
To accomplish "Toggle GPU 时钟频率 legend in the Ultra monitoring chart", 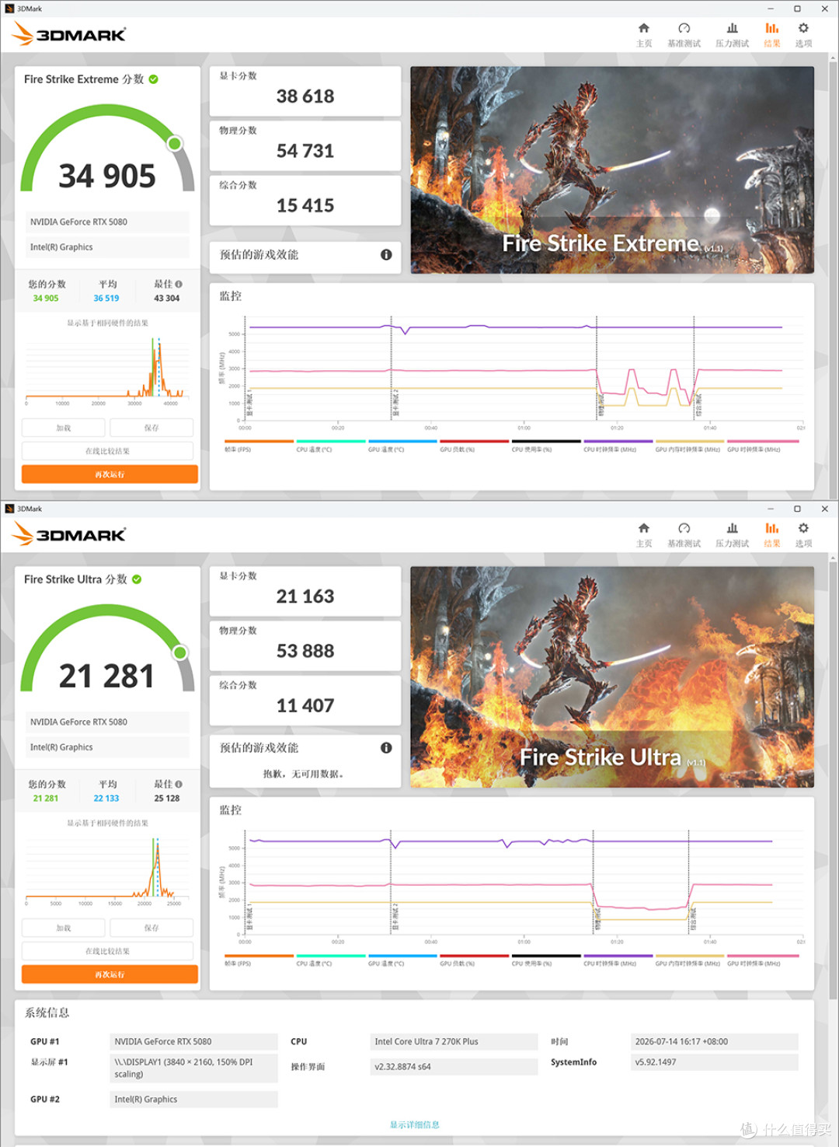I will [762, 960].
